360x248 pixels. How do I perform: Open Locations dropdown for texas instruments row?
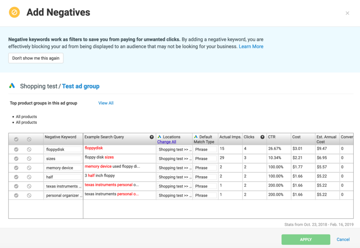click(175, 186)
